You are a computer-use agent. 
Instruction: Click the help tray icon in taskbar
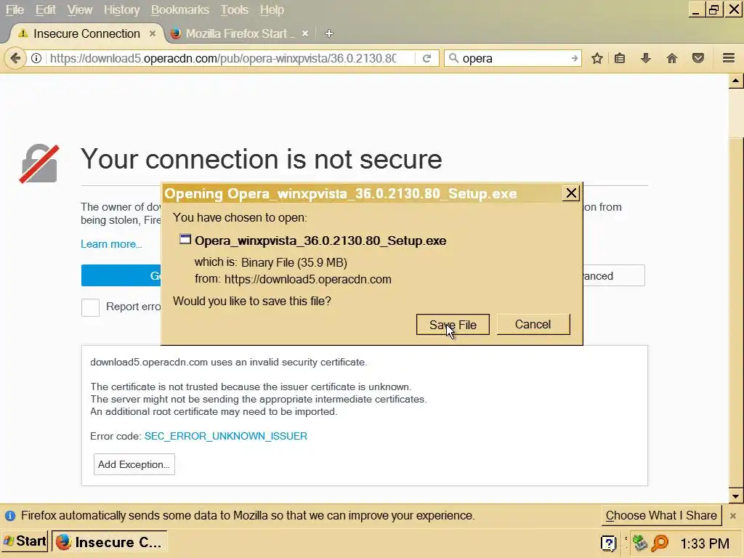(x=608, y=543)
